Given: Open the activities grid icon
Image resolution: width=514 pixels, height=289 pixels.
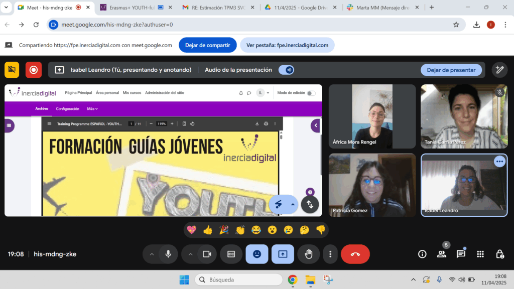Looking at the screenshot, I should 480,254.
